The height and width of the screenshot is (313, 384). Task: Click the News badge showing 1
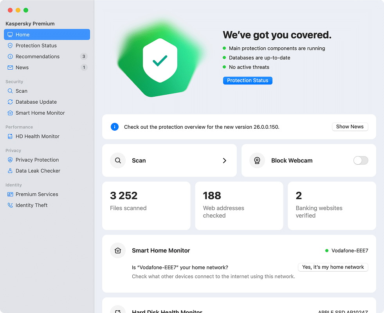(x=84, y=68)
